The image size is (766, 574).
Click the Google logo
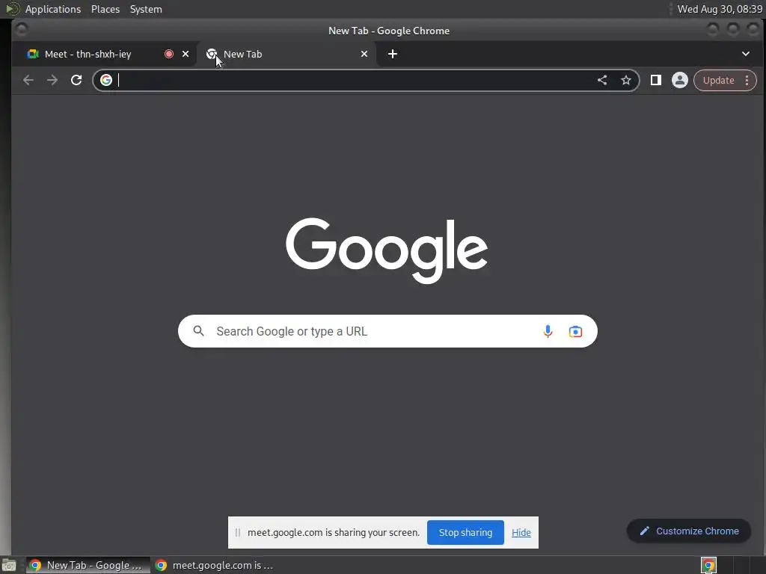tap(387, 250)
